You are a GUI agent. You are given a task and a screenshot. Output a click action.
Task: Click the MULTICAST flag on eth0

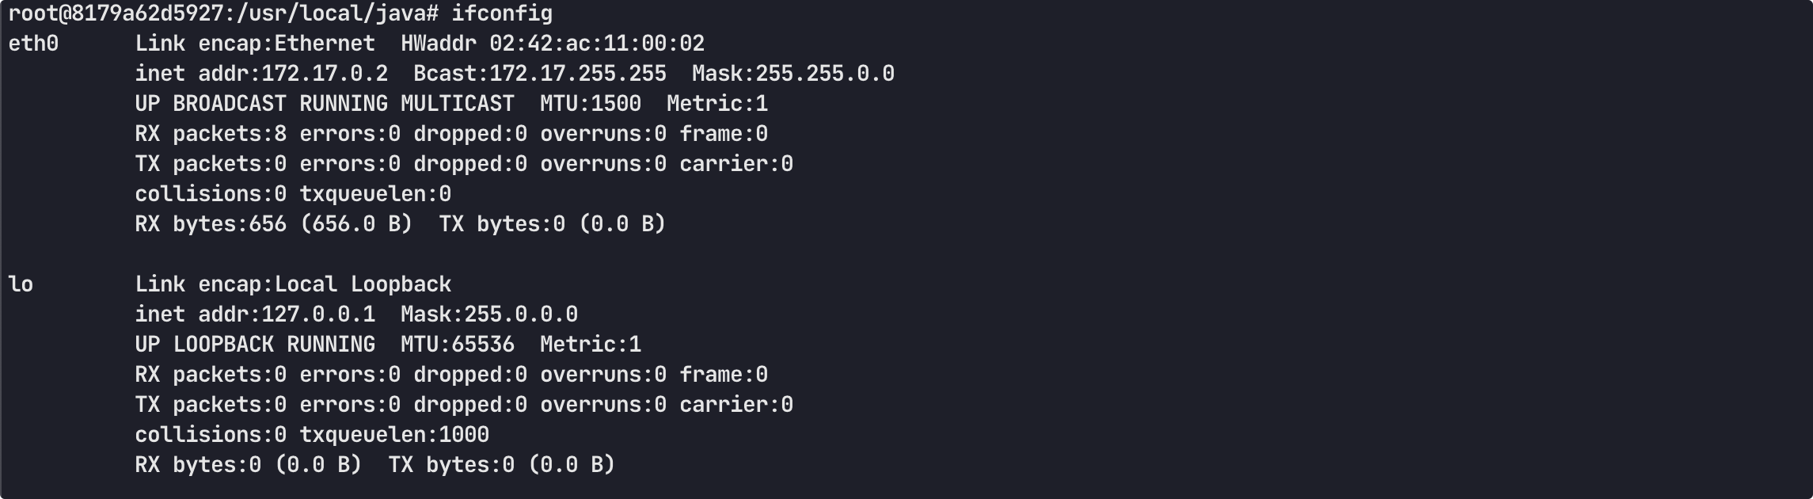[458, 104]
